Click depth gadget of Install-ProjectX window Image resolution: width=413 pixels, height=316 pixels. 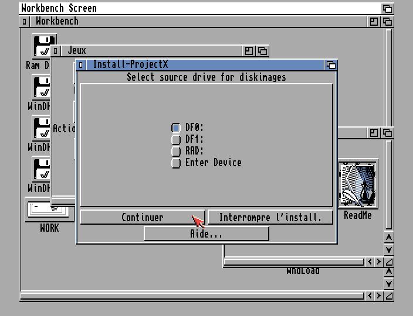point(331,65)
